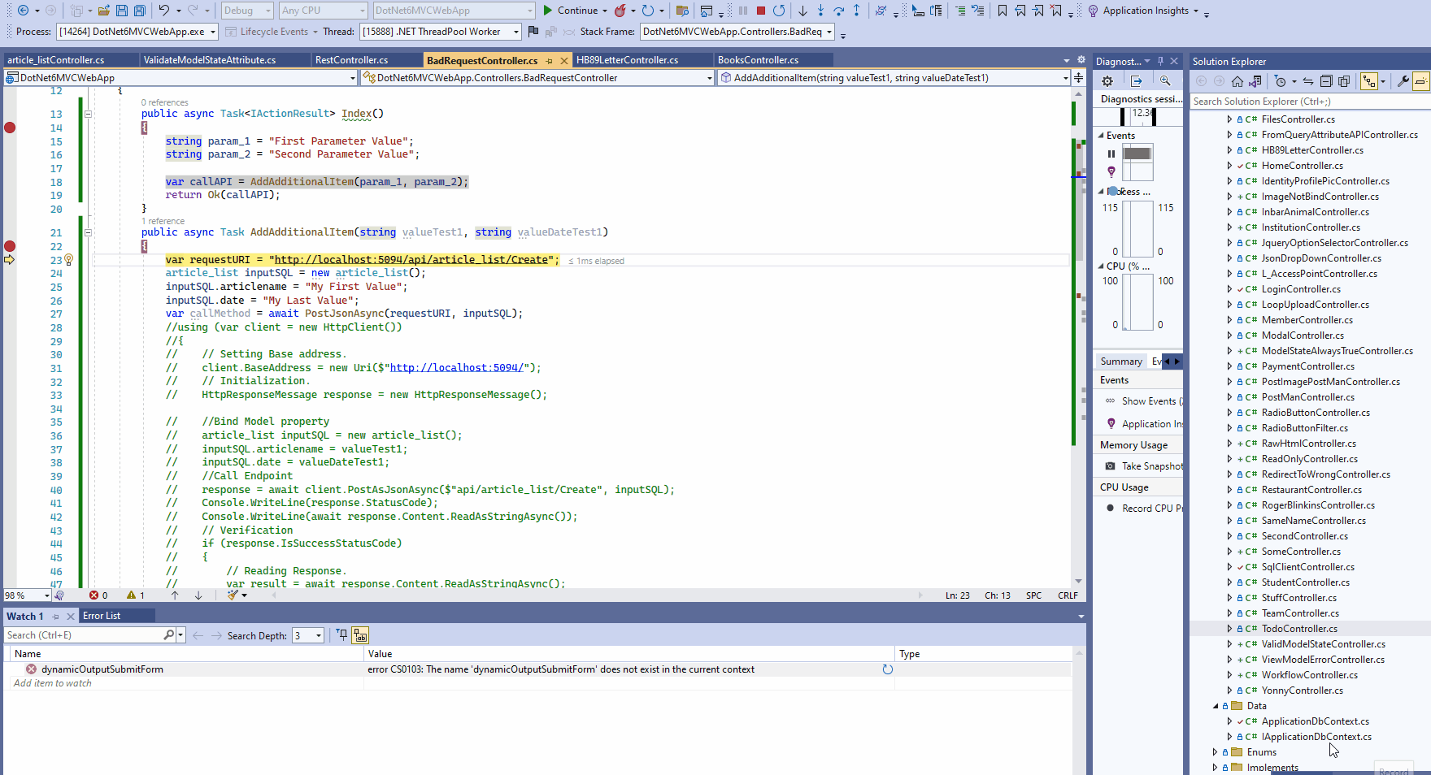The width and height of the screenshot is (1431, 775).
Task: Click Continue to resume debugging
Action: pyautogui.click(x=574, y=11)
